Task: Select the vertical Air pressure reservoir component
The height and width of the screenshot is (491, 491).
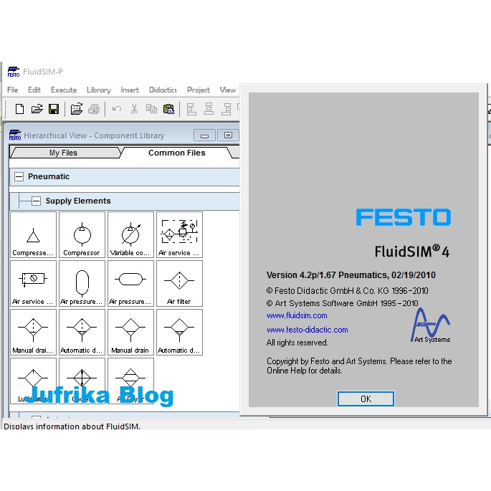Action: pyautogui.click(x=82, y=283)
